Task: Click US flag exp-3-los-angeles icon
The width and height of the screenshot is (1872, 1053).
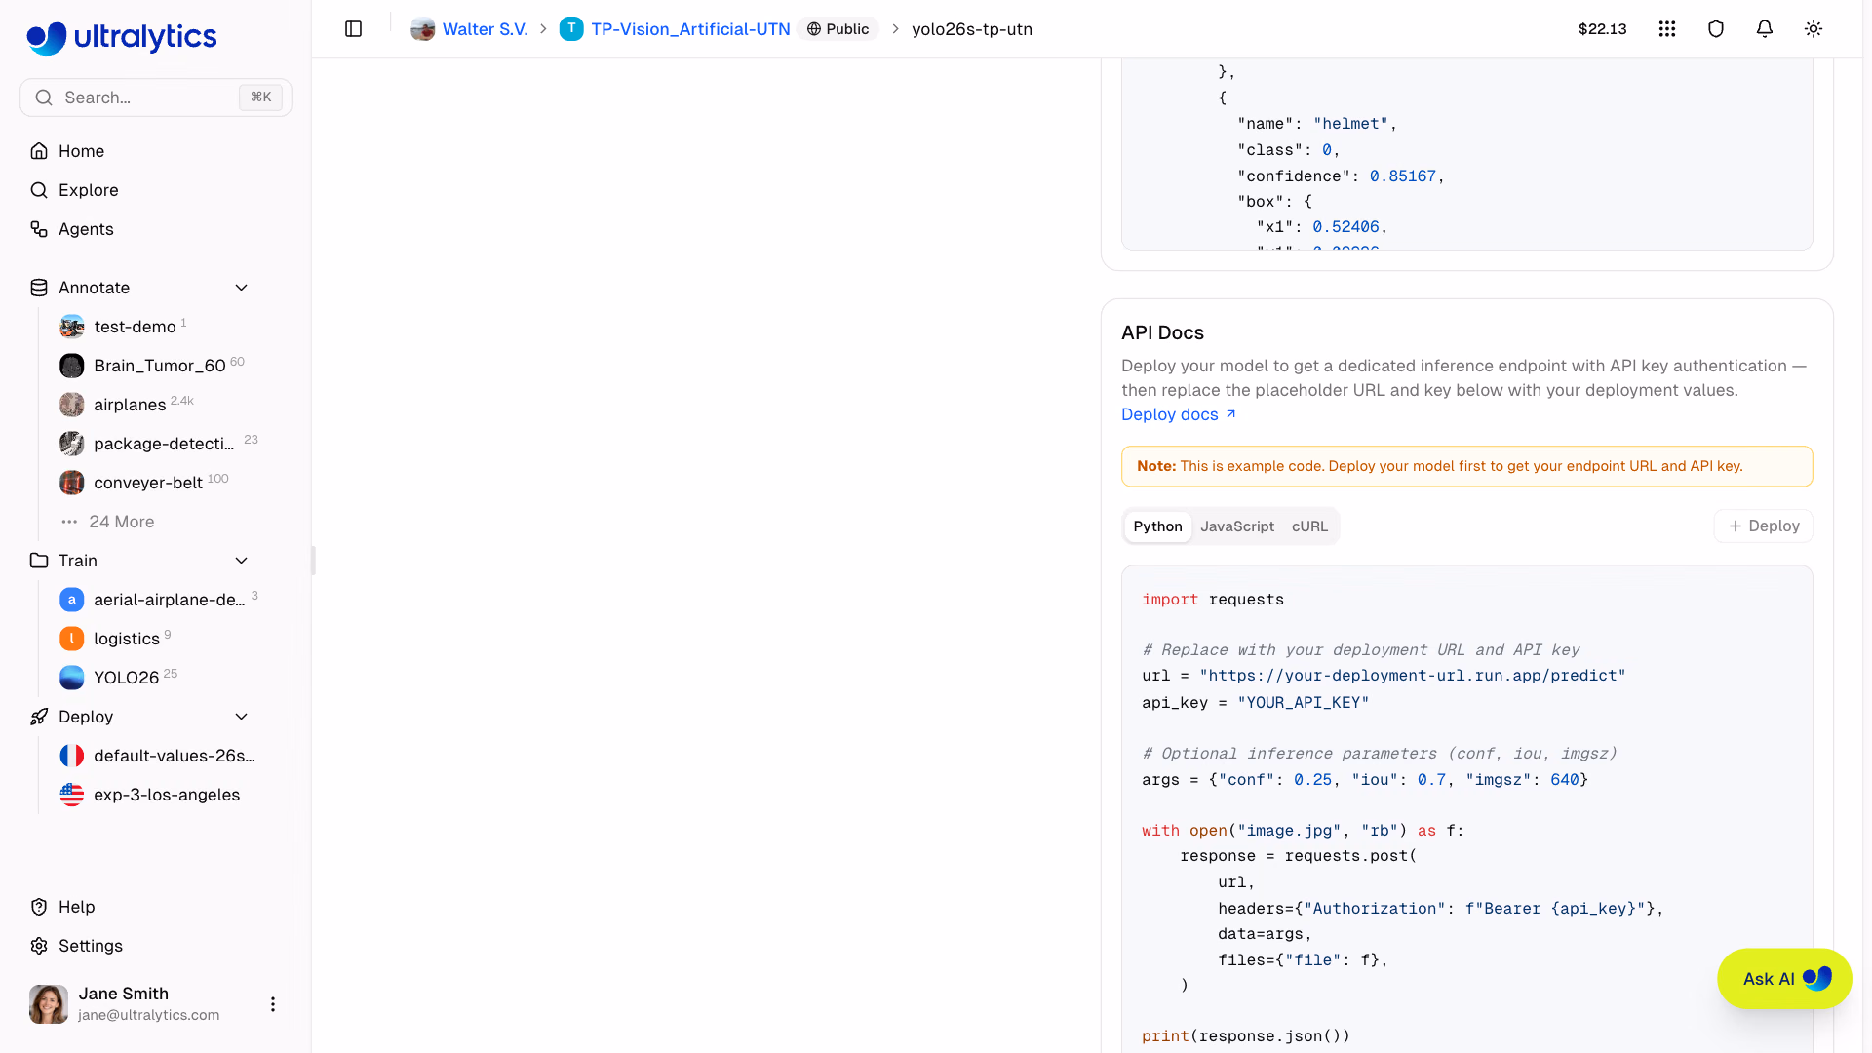Action: [x=72, y=795]
